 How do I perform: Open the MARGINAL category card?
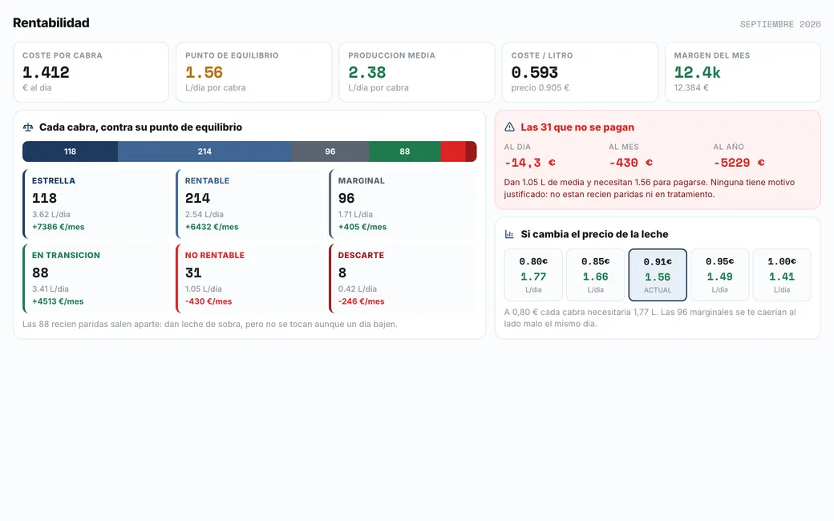(403, 204)
